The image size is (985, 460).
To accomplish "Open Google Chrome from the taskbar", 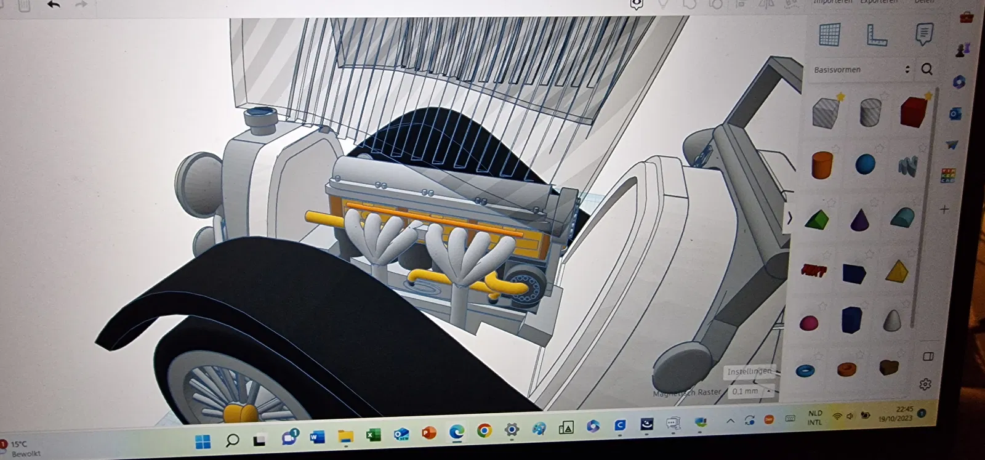I will tap(484, 430).
